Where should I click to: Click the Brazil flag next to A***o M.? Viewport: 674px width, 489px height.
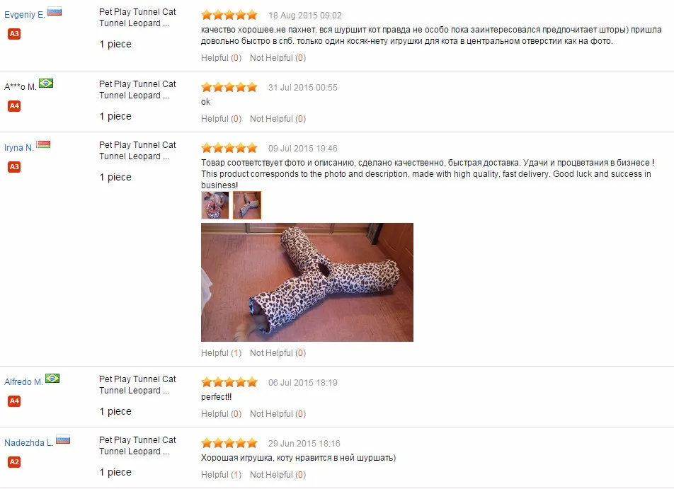(x=46, y=83)
